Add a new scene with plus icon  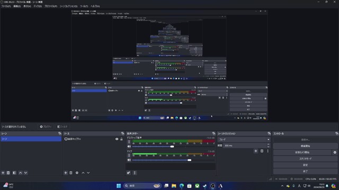tap(3, 173)
